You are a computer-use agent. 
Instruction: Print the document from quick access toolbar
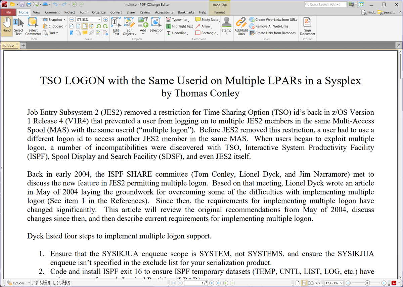pyautogui.click(x=29, y=4)
